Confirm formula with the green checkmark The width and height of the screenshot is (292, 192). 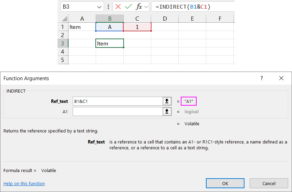[128, 7]
